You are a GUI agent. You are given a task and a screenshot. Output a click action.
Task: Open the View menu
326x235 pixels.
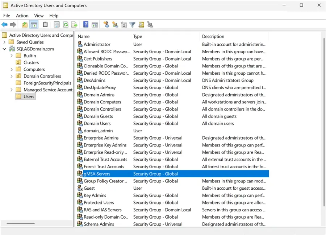point(39,16)
